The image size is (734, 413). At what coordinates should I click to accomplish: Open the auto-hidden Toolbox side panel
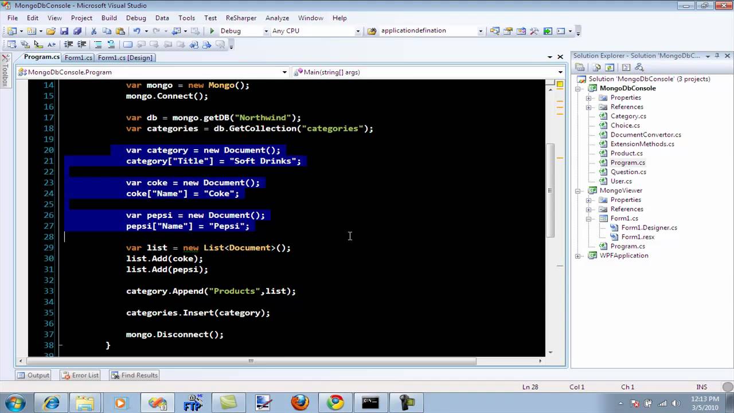click(5, 70)
